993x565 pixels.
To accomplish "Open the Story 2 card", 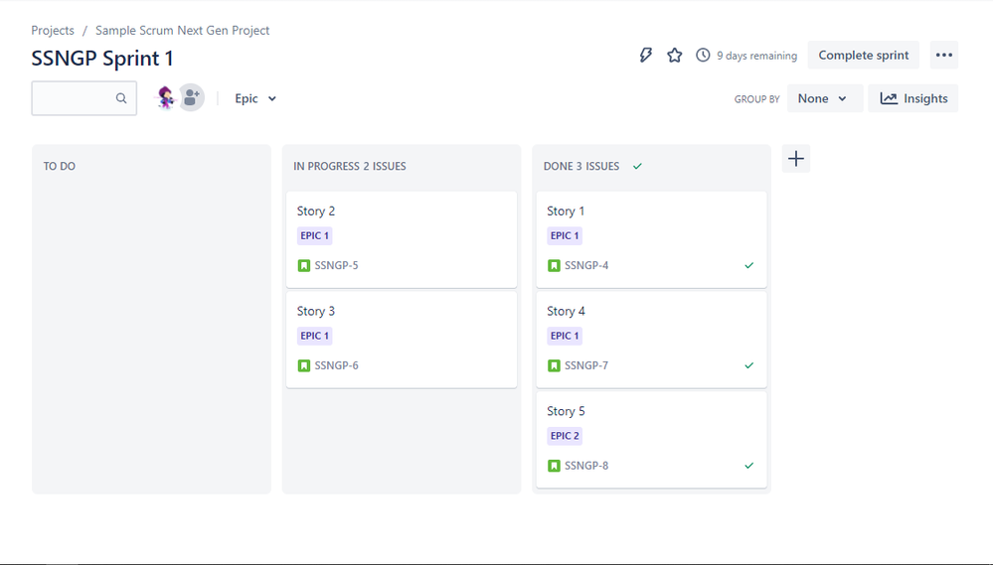I will click(x=316, y=212).
